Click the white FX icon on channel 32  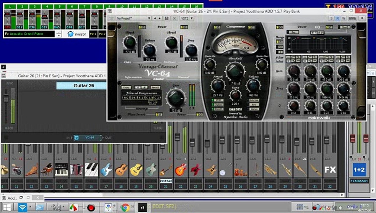tap(330, 170)
